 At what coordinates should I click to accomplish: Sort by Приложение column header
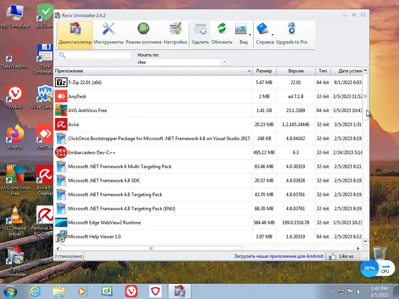(x=153, y=71)
